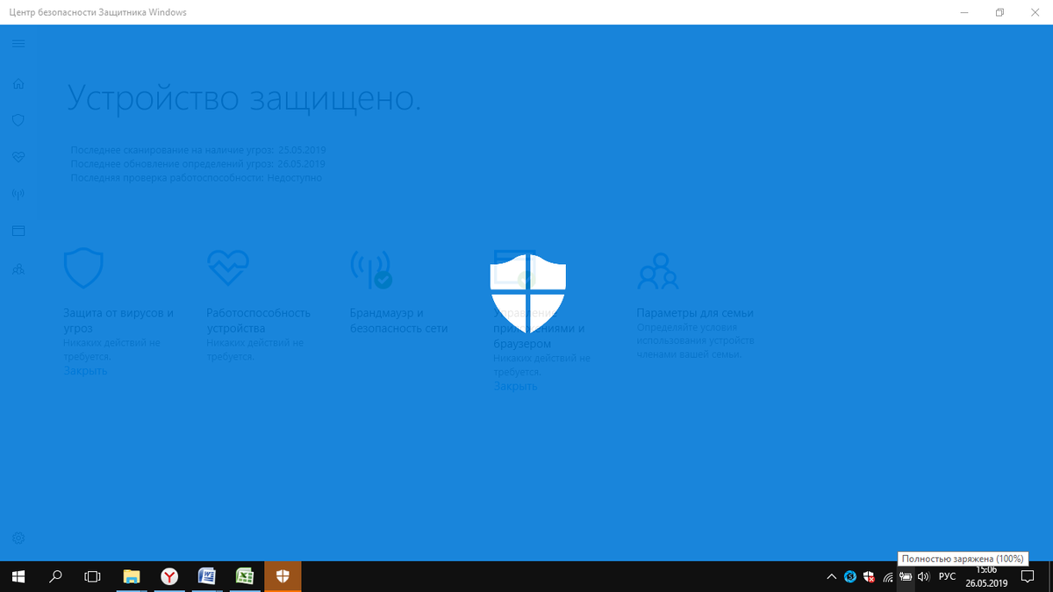Open the shield virus protection sidebar icon
This screenshot has width=1053, height=592.
click(18, 120)
